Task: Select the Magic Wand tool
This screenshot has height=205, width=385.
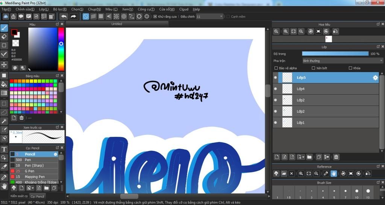Action: click(4, 121)
